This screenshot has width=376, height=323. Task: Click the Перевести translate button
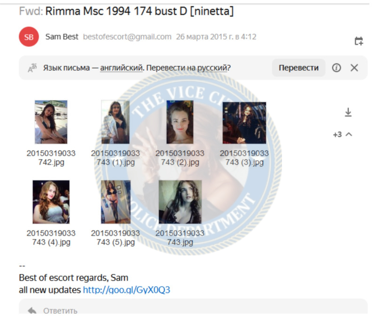click(x=298, y=68)
